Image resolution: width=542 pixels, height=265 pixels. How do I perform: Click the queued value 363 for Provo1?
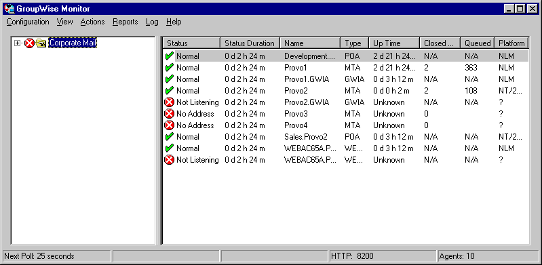pos(471,67)
